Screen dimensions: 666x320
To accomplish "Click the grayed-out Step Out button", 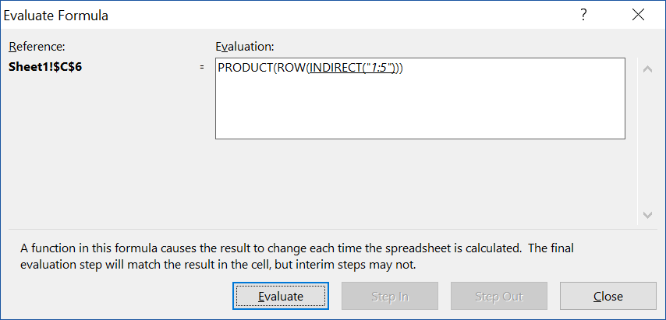I will pos(498,296).
